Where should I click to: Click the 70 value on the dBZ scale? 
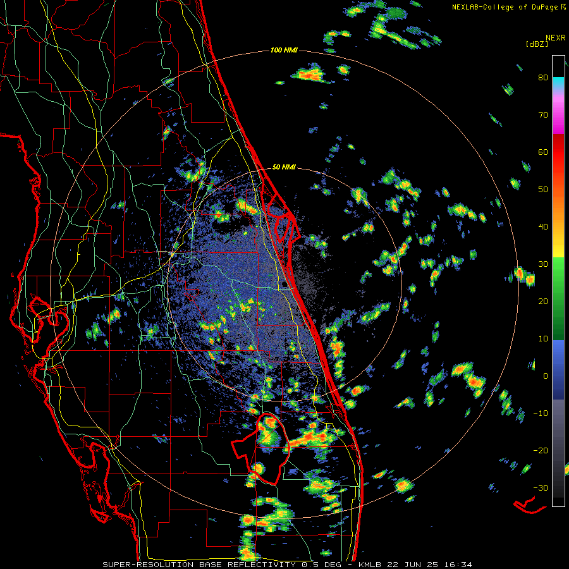[543, 115]
